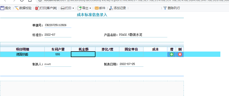229x96 pixels.
Task: Click the 添加记录 label
Action: coord(120,8)
